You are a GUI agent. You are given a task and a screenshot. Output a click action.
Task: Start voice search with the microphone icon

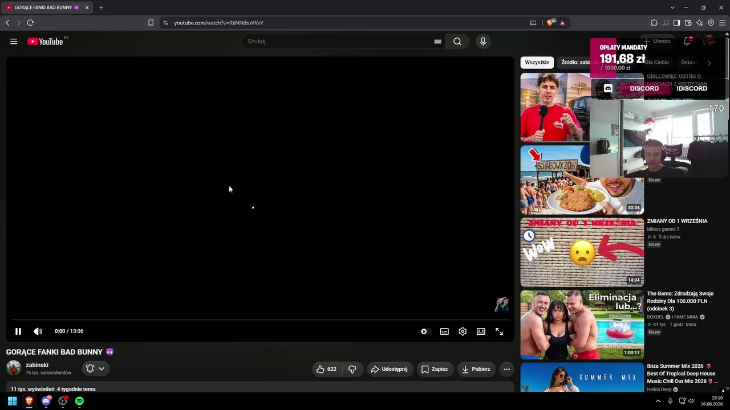(x=483, y=42)
